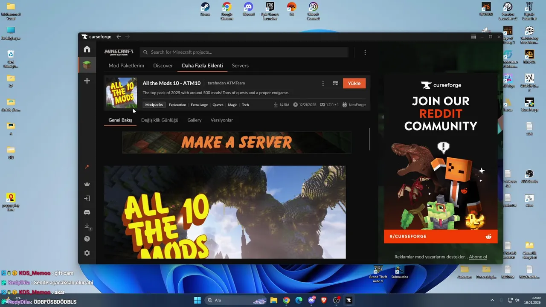
Task: Click the 1.21.1 + 1 game version label
Action: pyautogui.click(x=329, y=105)
